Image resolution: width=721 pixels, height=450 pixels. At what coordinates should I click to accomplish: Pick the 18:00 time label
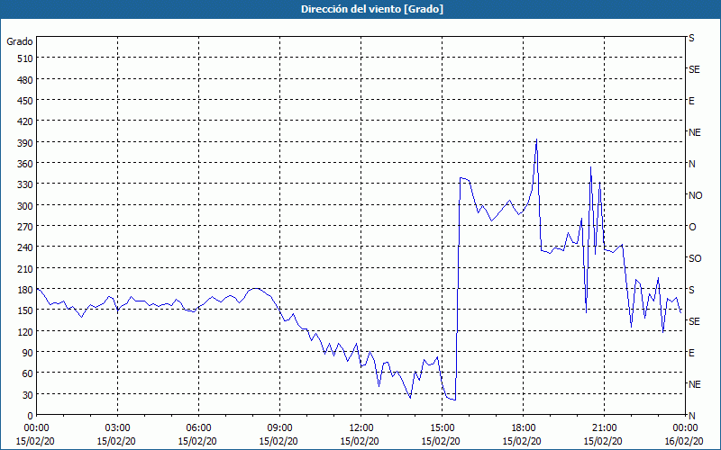(x=524, y=428)
